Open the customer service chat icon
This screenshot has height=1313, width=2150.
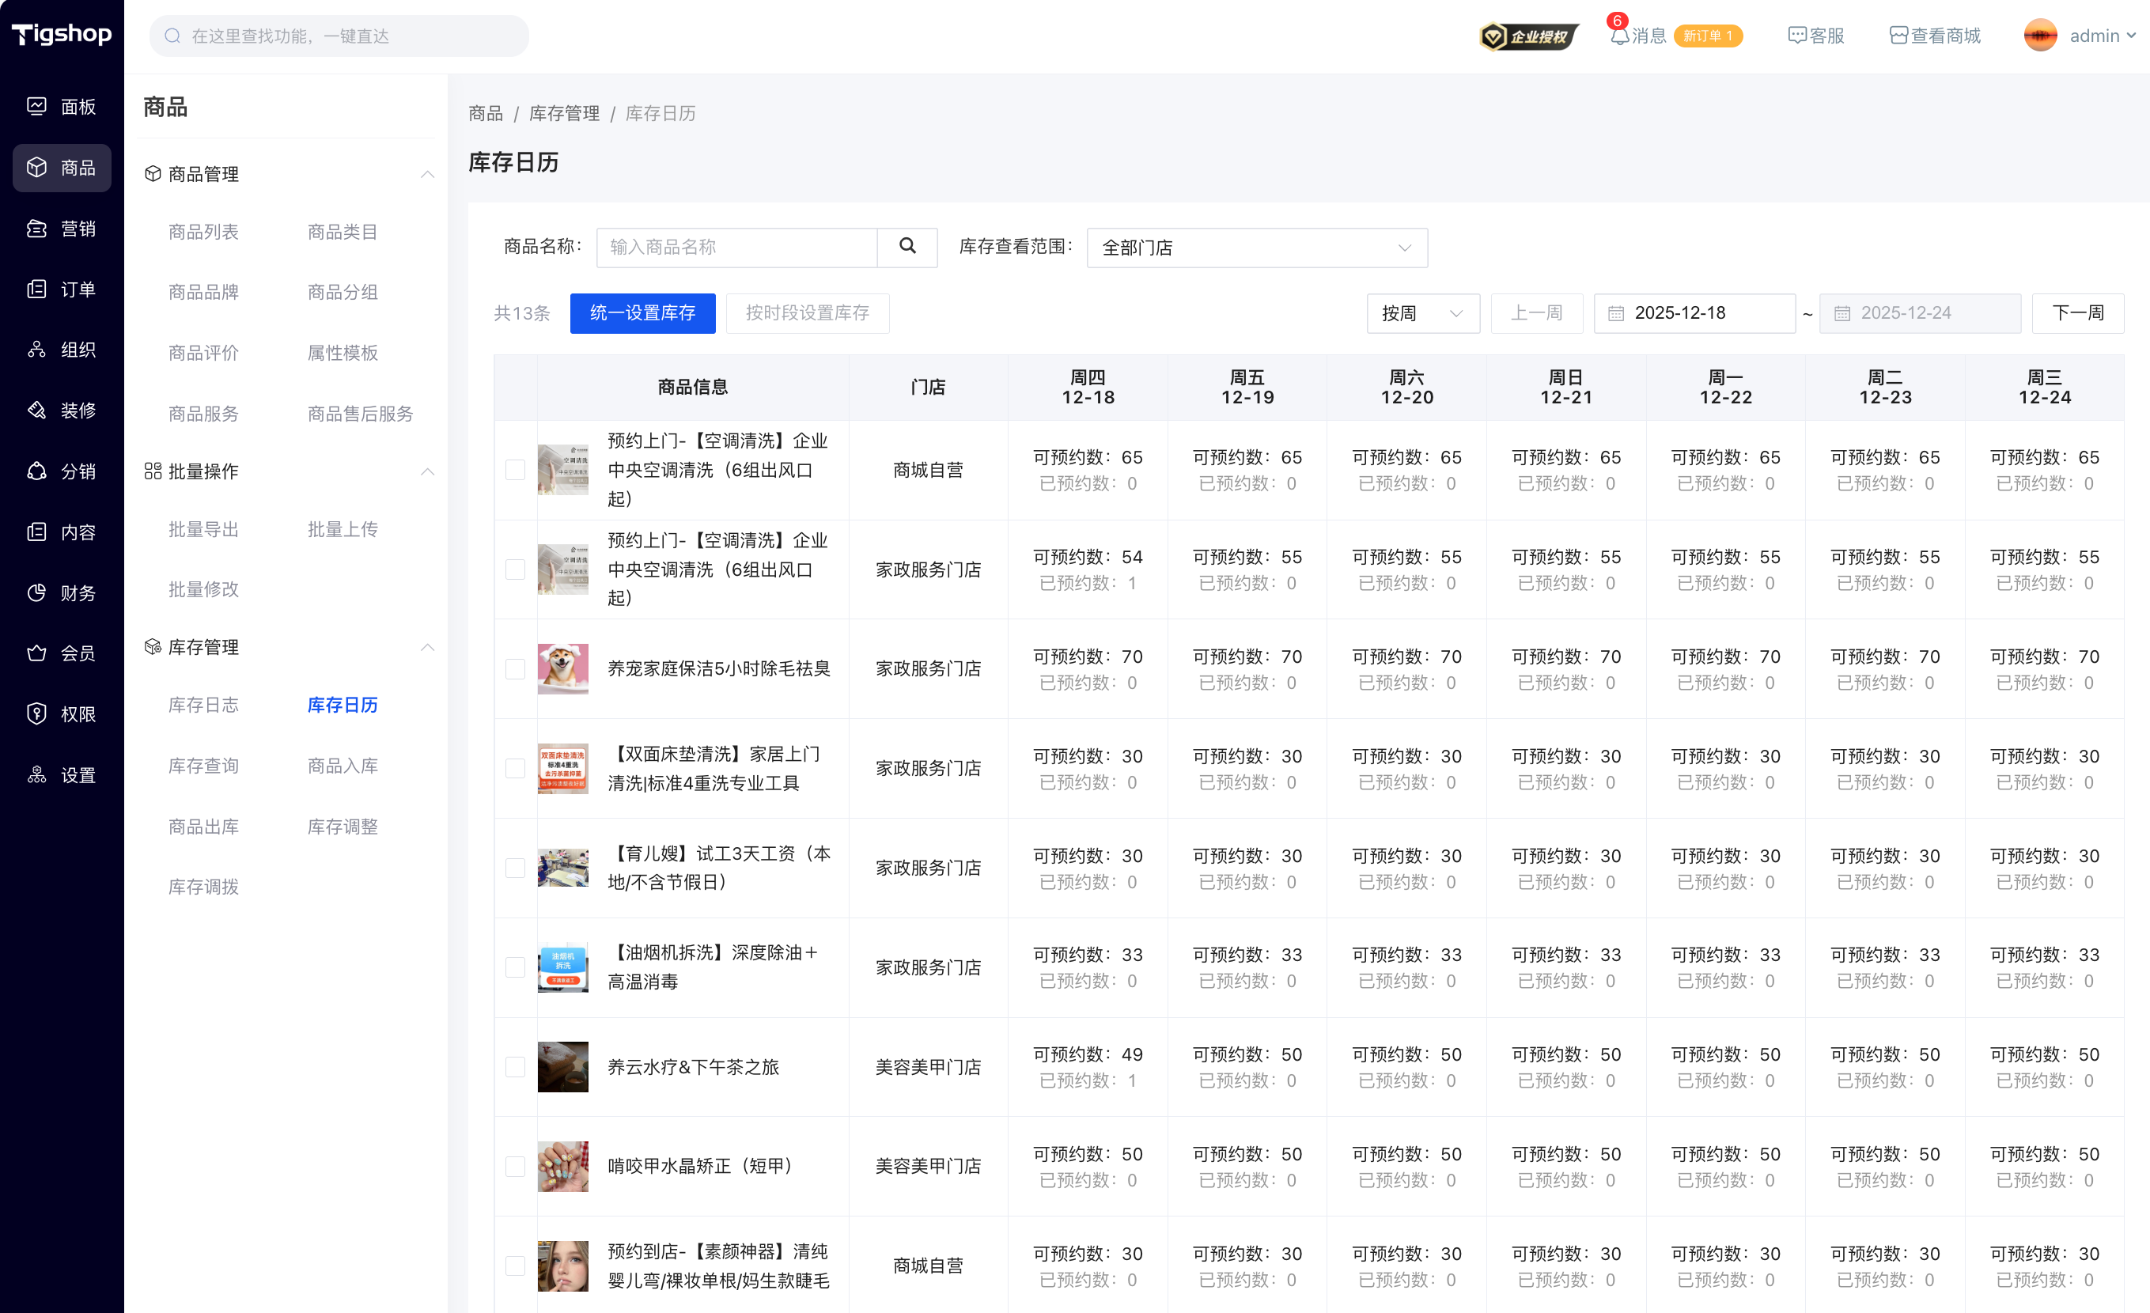coord(1796,36)
